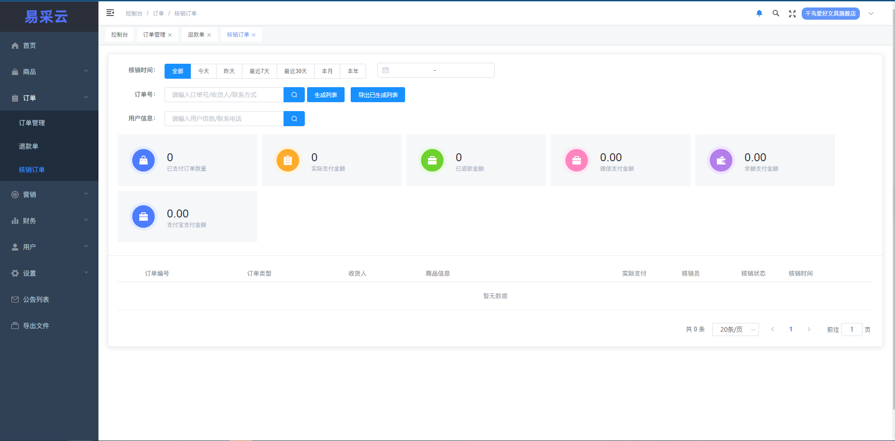Image resolution: width=895 pixels, height=441 pixels.
Task: Click the vertical scrollbar on the right edge
Action: [893, 211]
